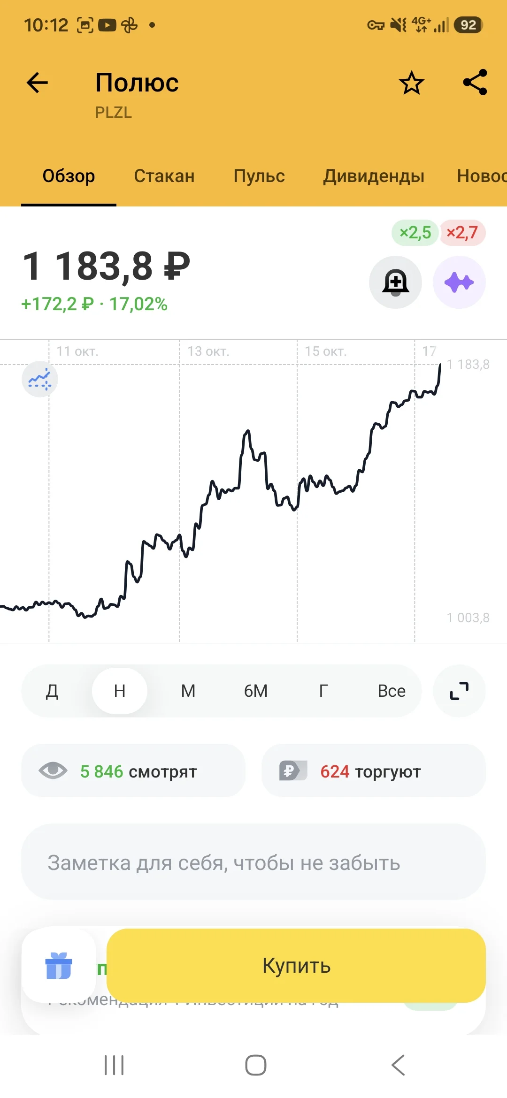Open the 624 торгуют chip

pos(374,771)
